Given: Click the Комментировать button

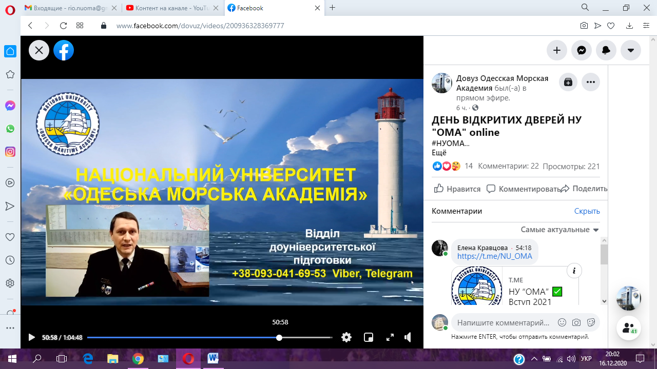Looking at the screenshot, I should [523, 189].
